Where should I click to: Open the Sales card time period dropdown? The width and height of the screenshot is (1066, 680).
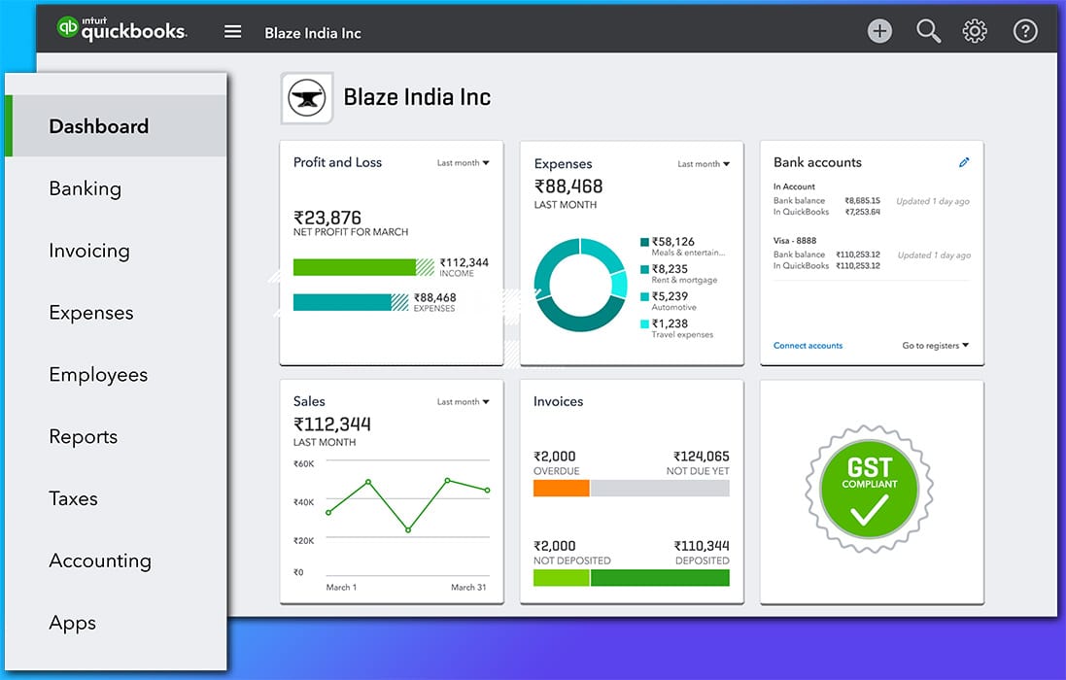pos(463,400)
